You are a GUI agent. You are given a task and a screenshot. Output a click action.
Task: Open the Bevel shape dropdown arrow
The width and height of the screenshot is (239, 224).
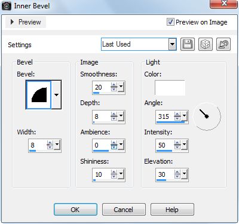coord(56,95)
